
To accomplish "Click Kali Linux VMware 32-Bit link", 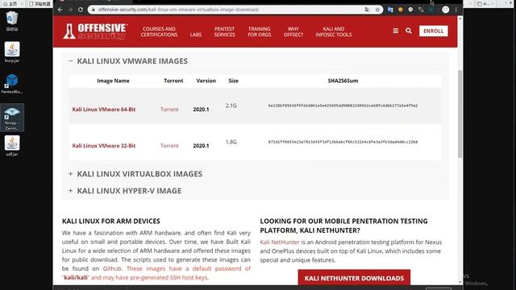I will click(104, 145).
